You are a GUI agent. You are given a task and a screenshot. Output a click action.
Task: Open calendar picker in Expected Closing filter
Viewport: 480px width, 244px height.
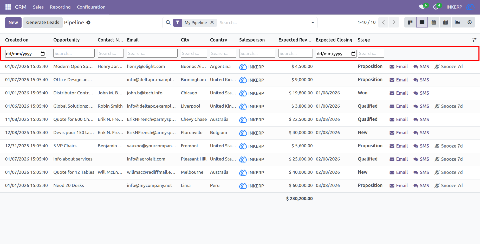[x=353, y=54]
